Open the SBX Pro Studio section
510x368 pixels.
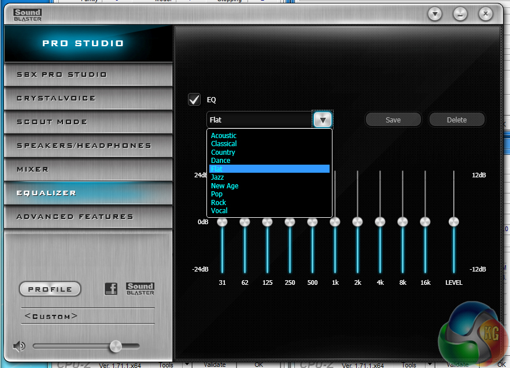pos(88,75)
